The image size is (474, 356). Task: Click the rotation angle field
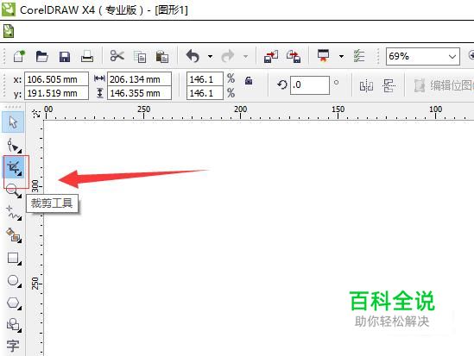coord(310,85)
